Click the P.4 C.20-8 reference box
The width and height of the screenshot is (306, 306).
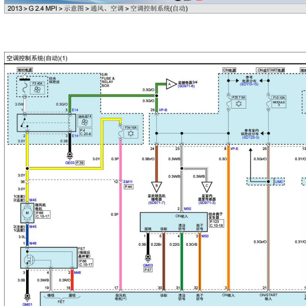click(x=86, y=132)
